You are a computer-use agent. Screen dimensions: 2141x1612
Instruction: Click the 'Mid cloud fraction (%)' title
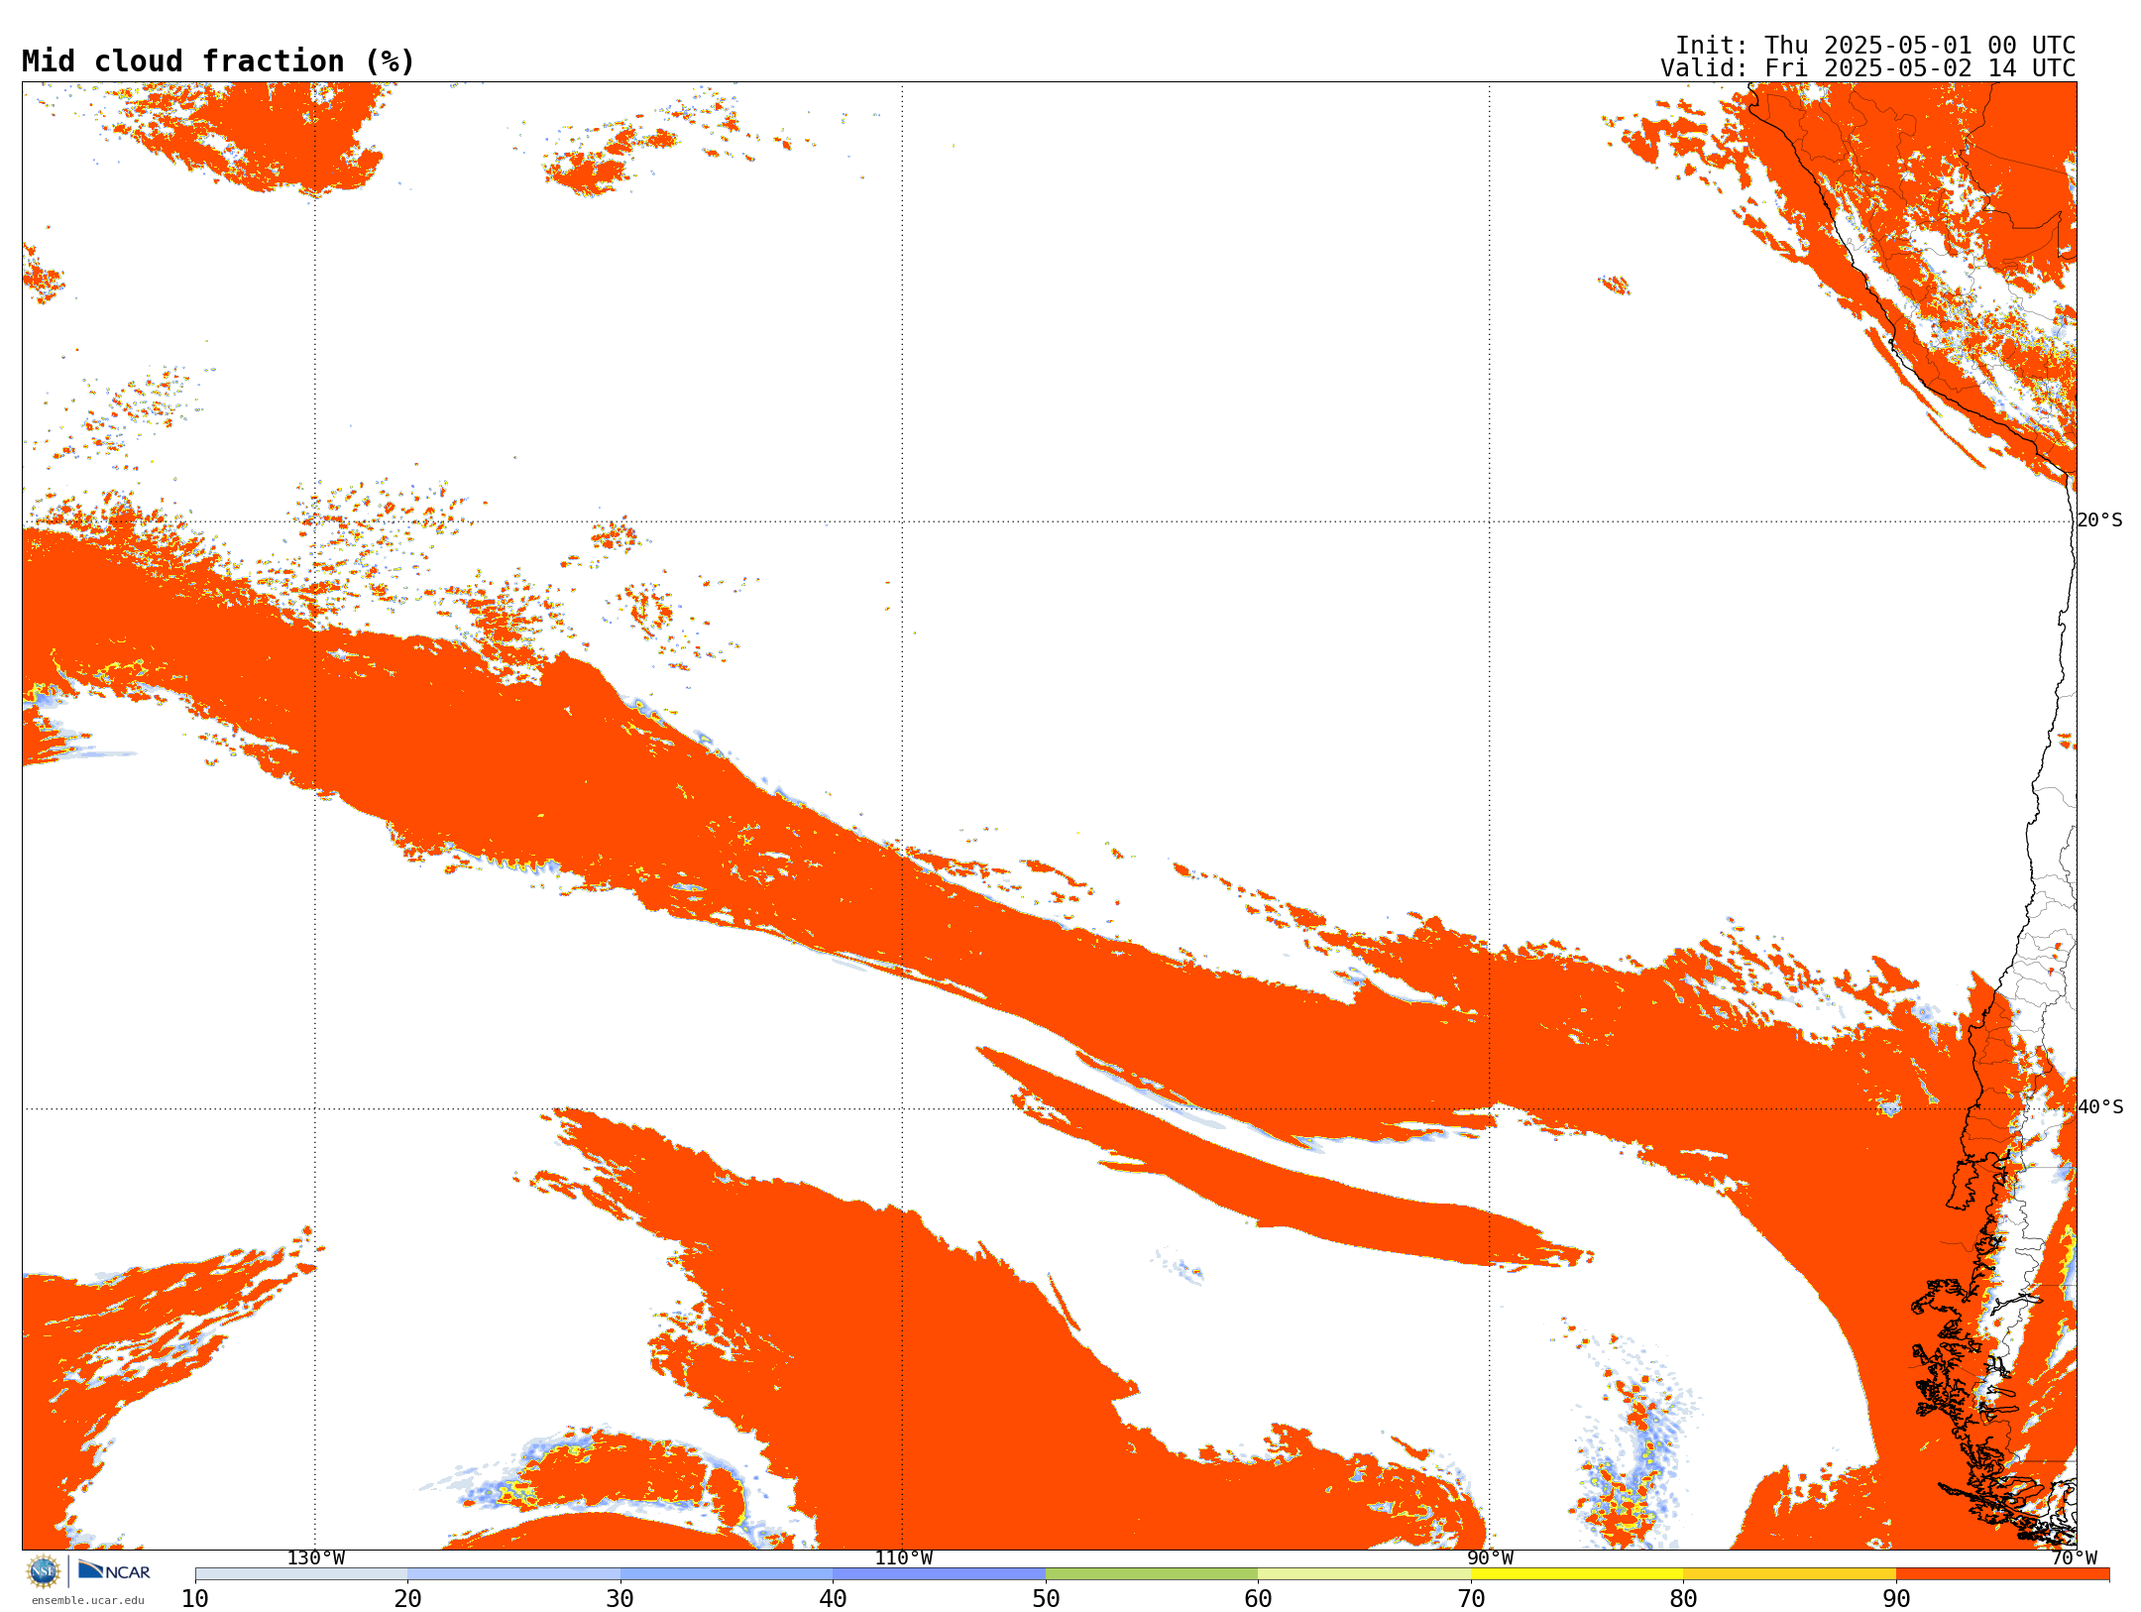pyautogui.click(x=218, y=61)
